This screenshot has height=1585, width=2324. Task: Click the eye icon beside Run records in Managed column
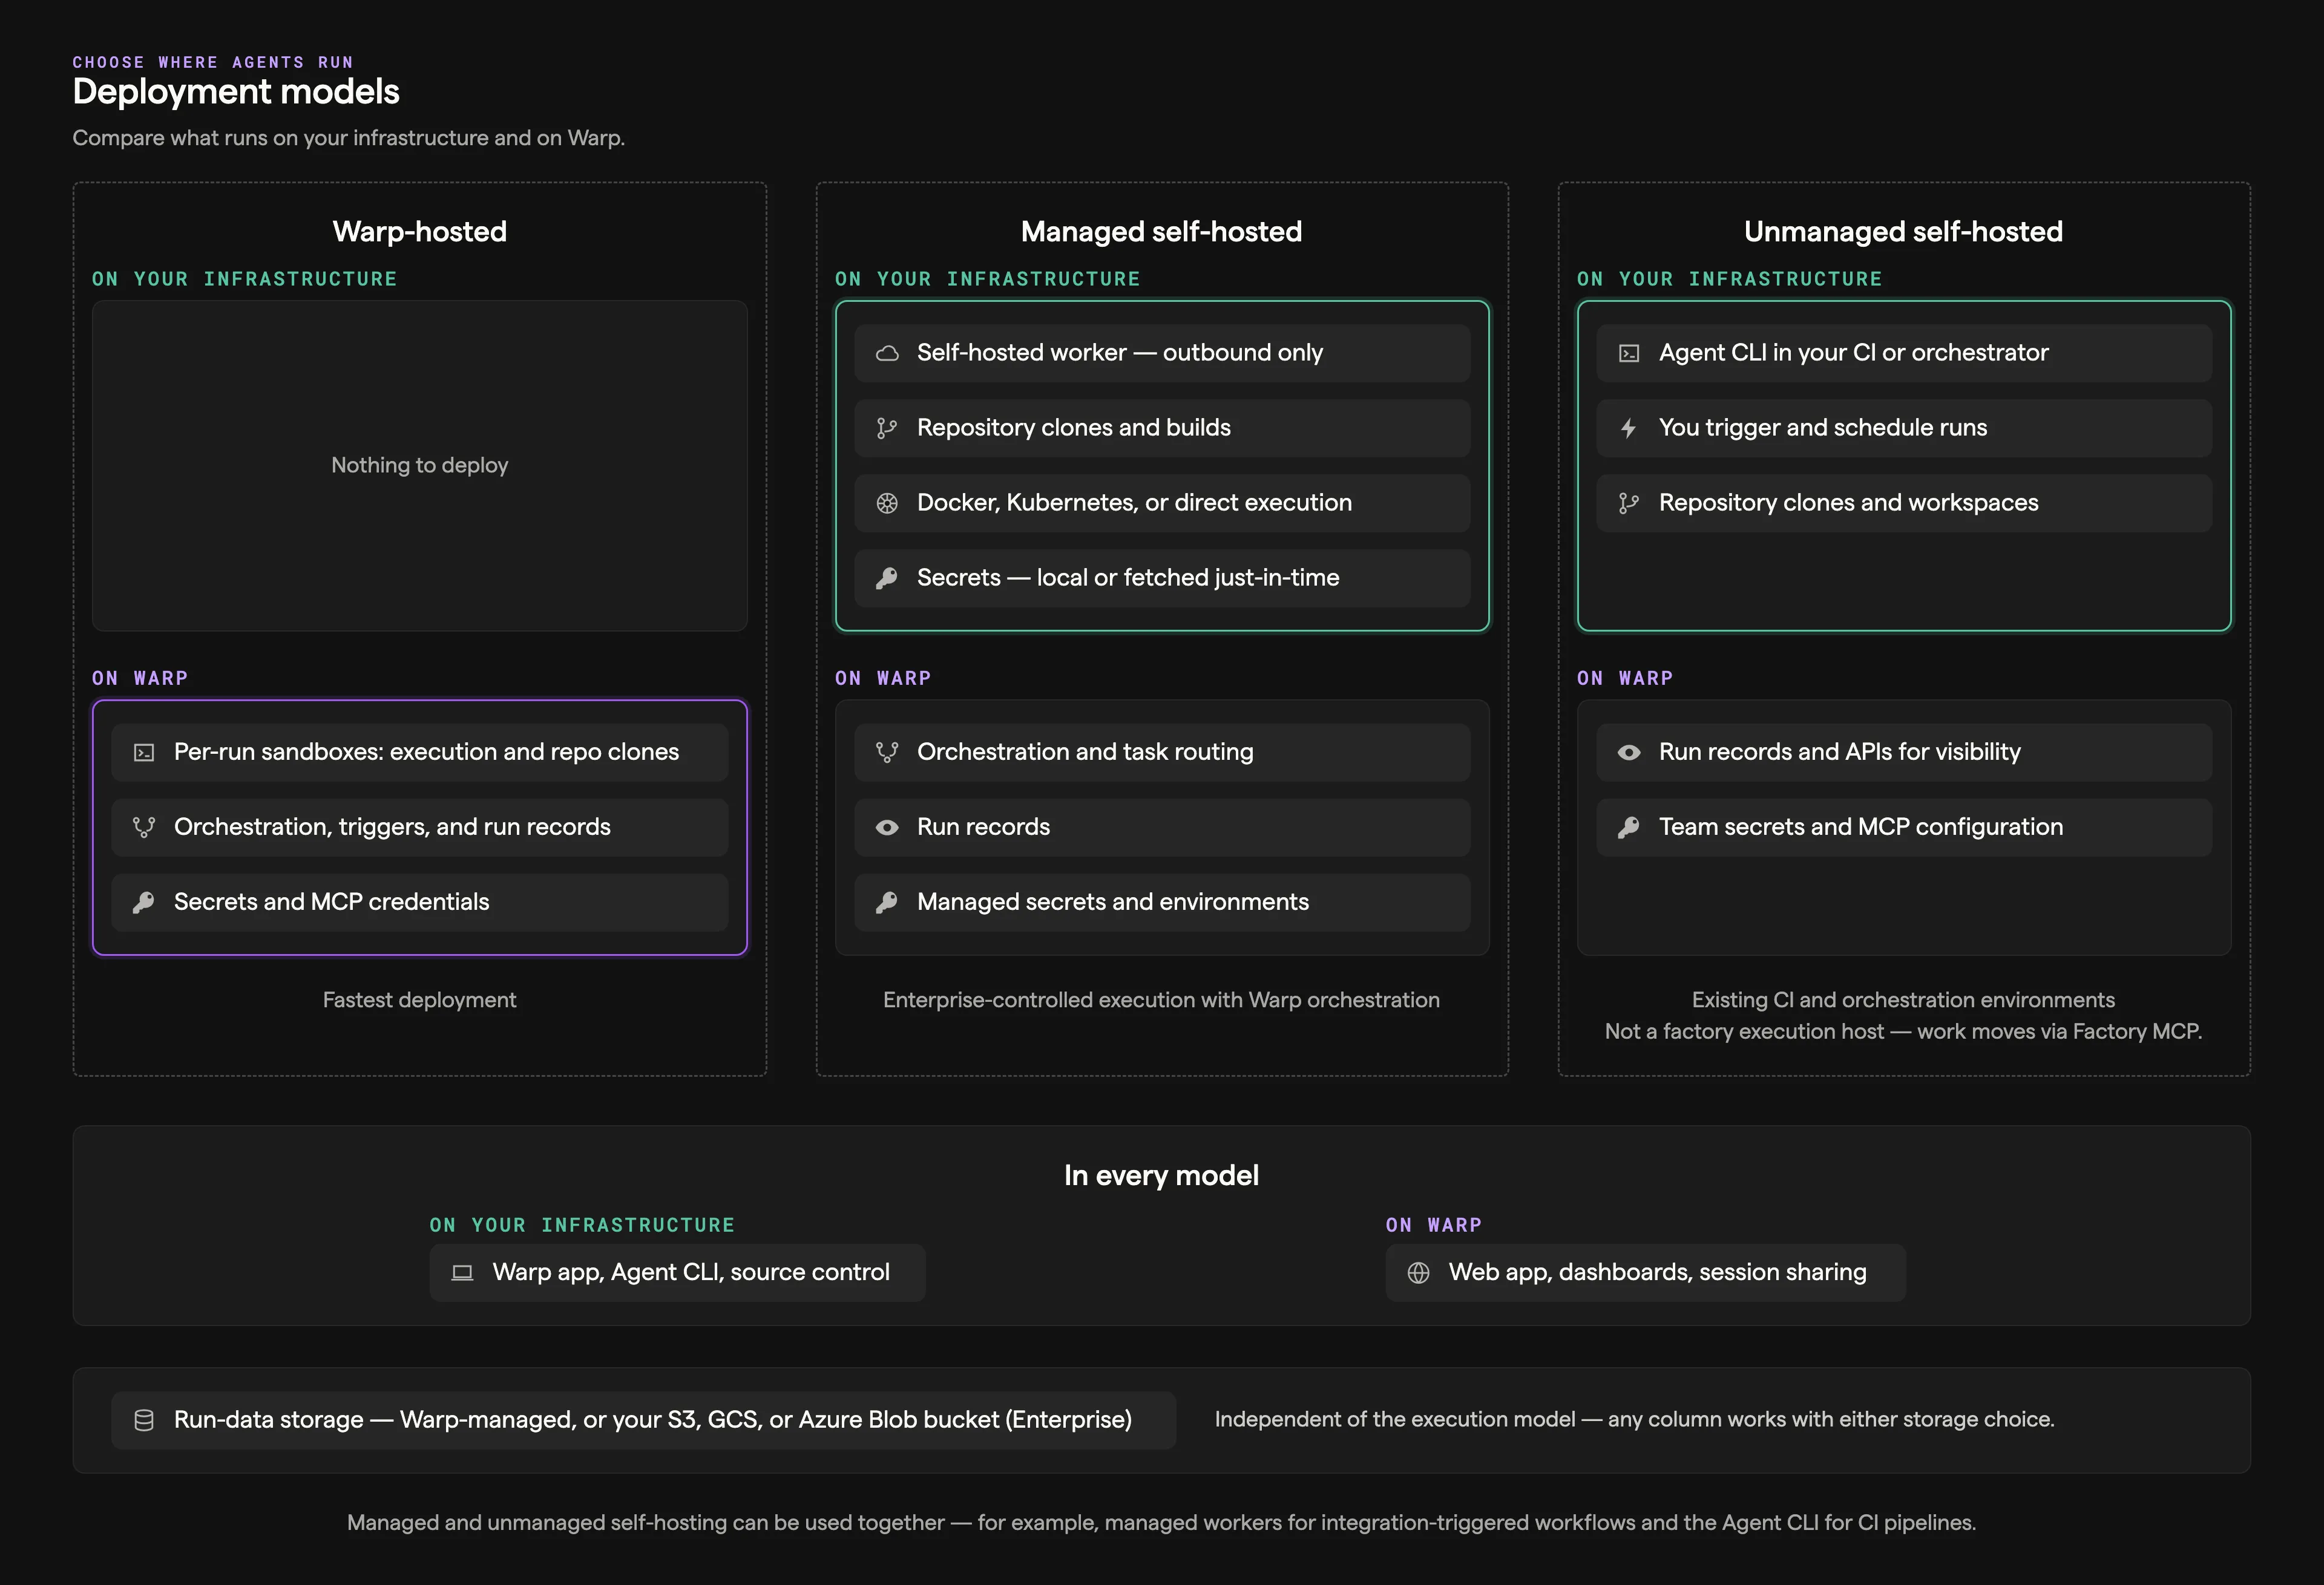click(x=887, y=828)
